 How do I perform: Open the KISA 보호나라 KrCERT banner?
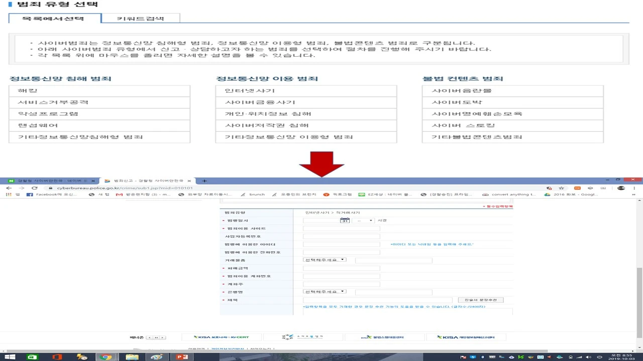click(223, 337)
